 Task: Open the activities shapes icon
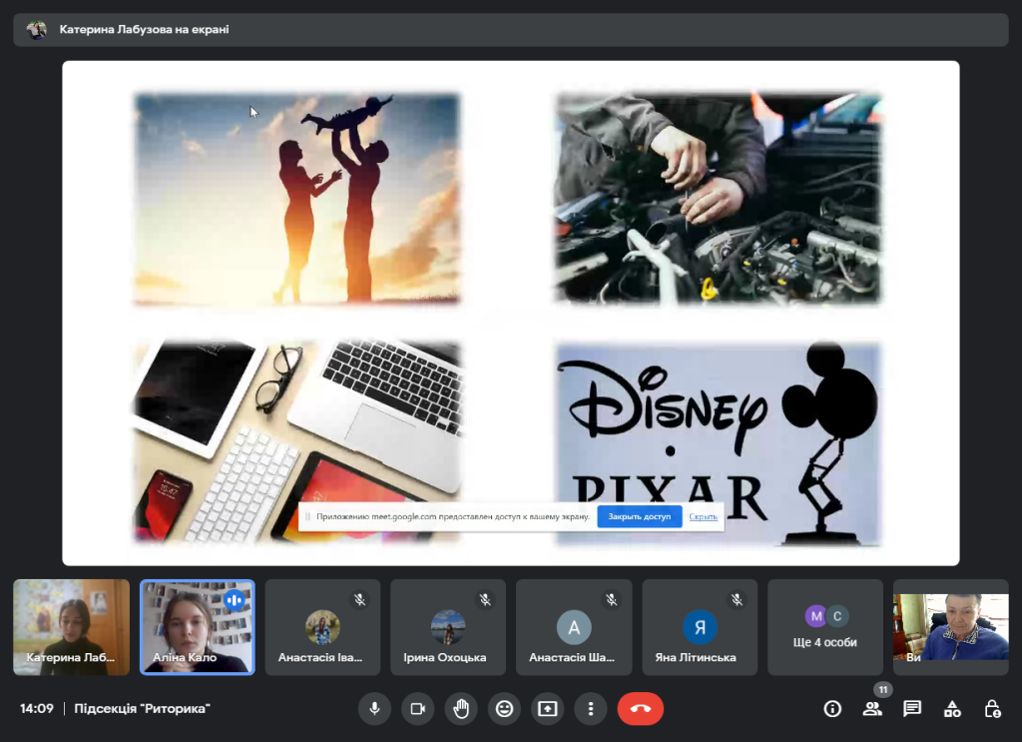click(952, 709)
